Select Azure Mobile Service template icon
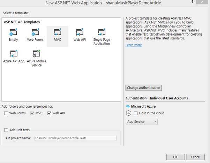The image size is (210, 163). (36, 54)
